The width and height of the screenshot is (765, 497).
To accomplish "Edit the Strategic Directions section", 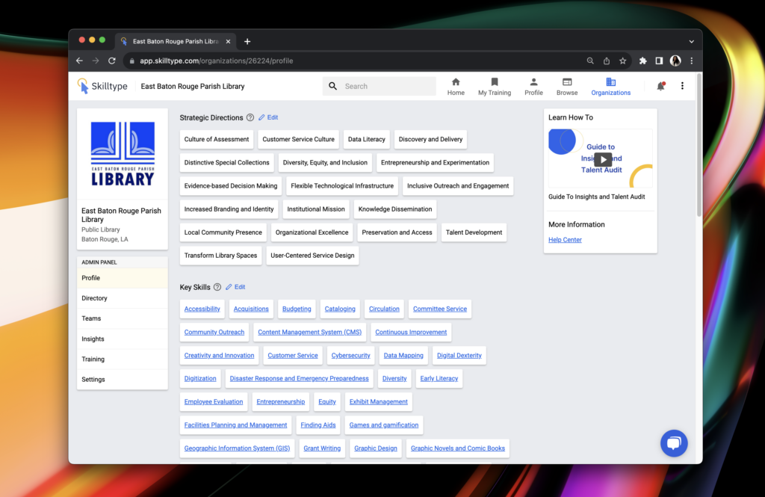I will point(268,117).
